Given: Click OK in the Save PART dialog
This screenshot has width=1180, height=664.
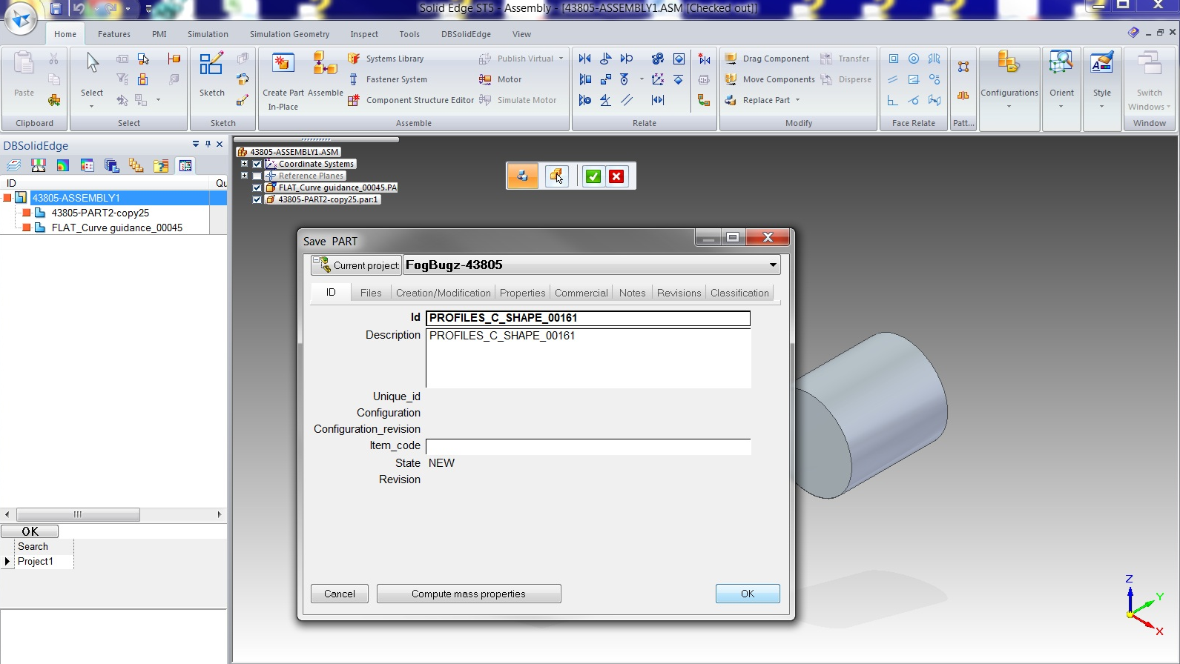Looking at the screenshot, I should pyautogui.click(x=748, y=594).
